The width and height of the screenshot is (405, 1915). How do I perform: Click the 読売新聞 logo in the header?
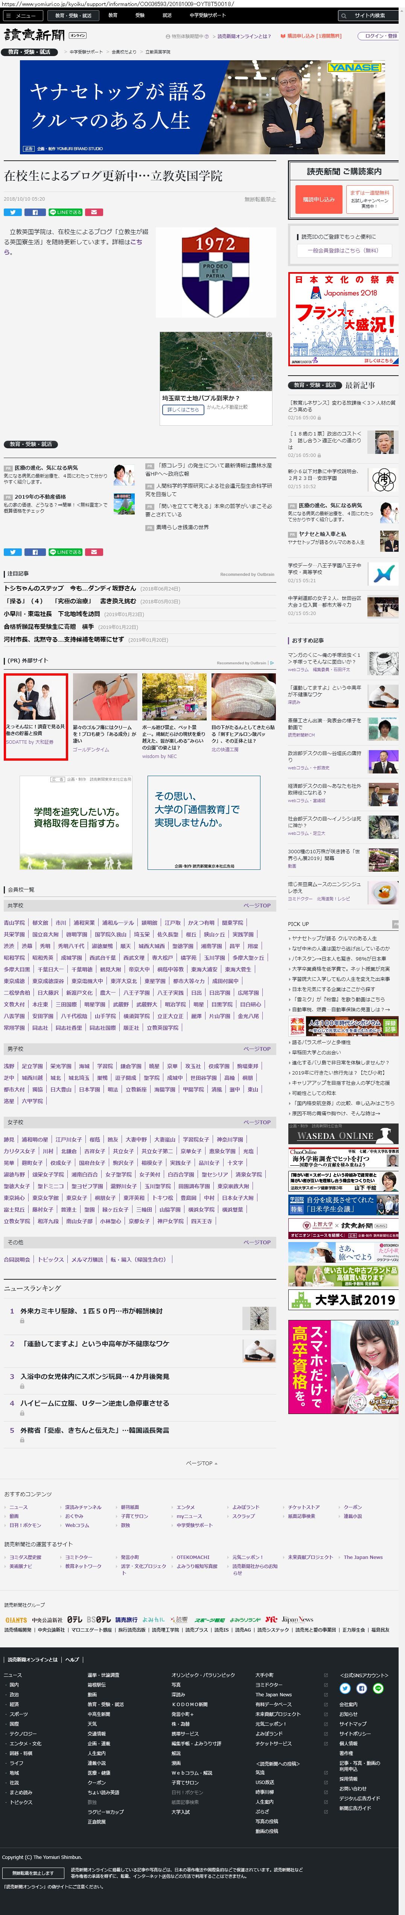pyautogui.click(x=34, y=35)
